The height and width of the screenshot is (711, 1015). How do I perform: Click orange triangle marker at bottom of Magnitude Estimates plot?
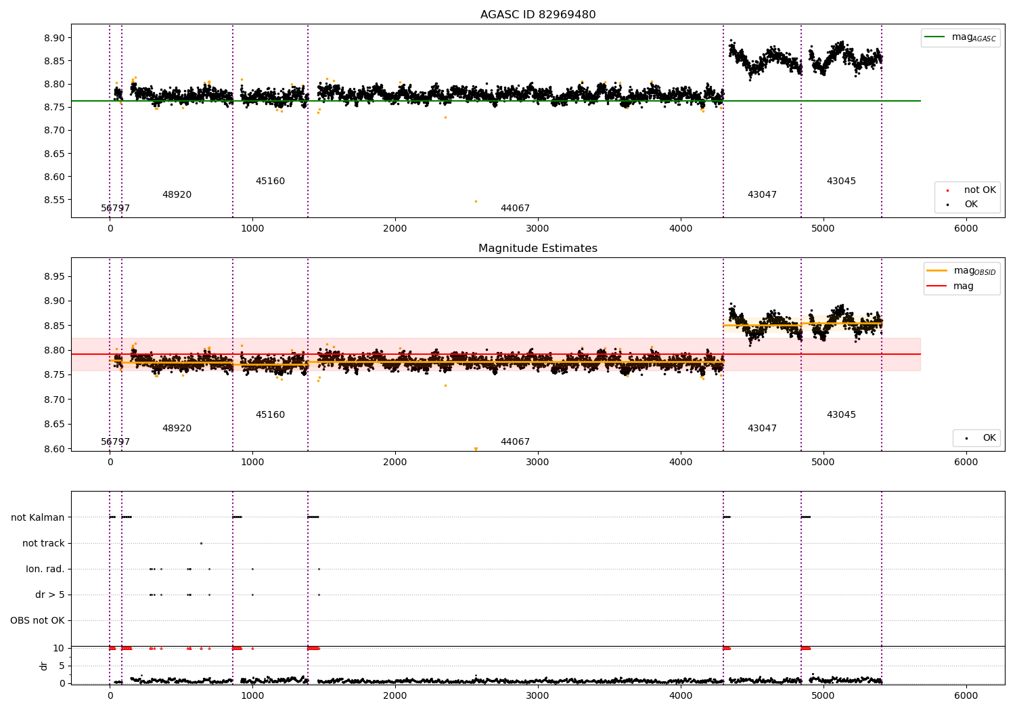pos(476,449)
